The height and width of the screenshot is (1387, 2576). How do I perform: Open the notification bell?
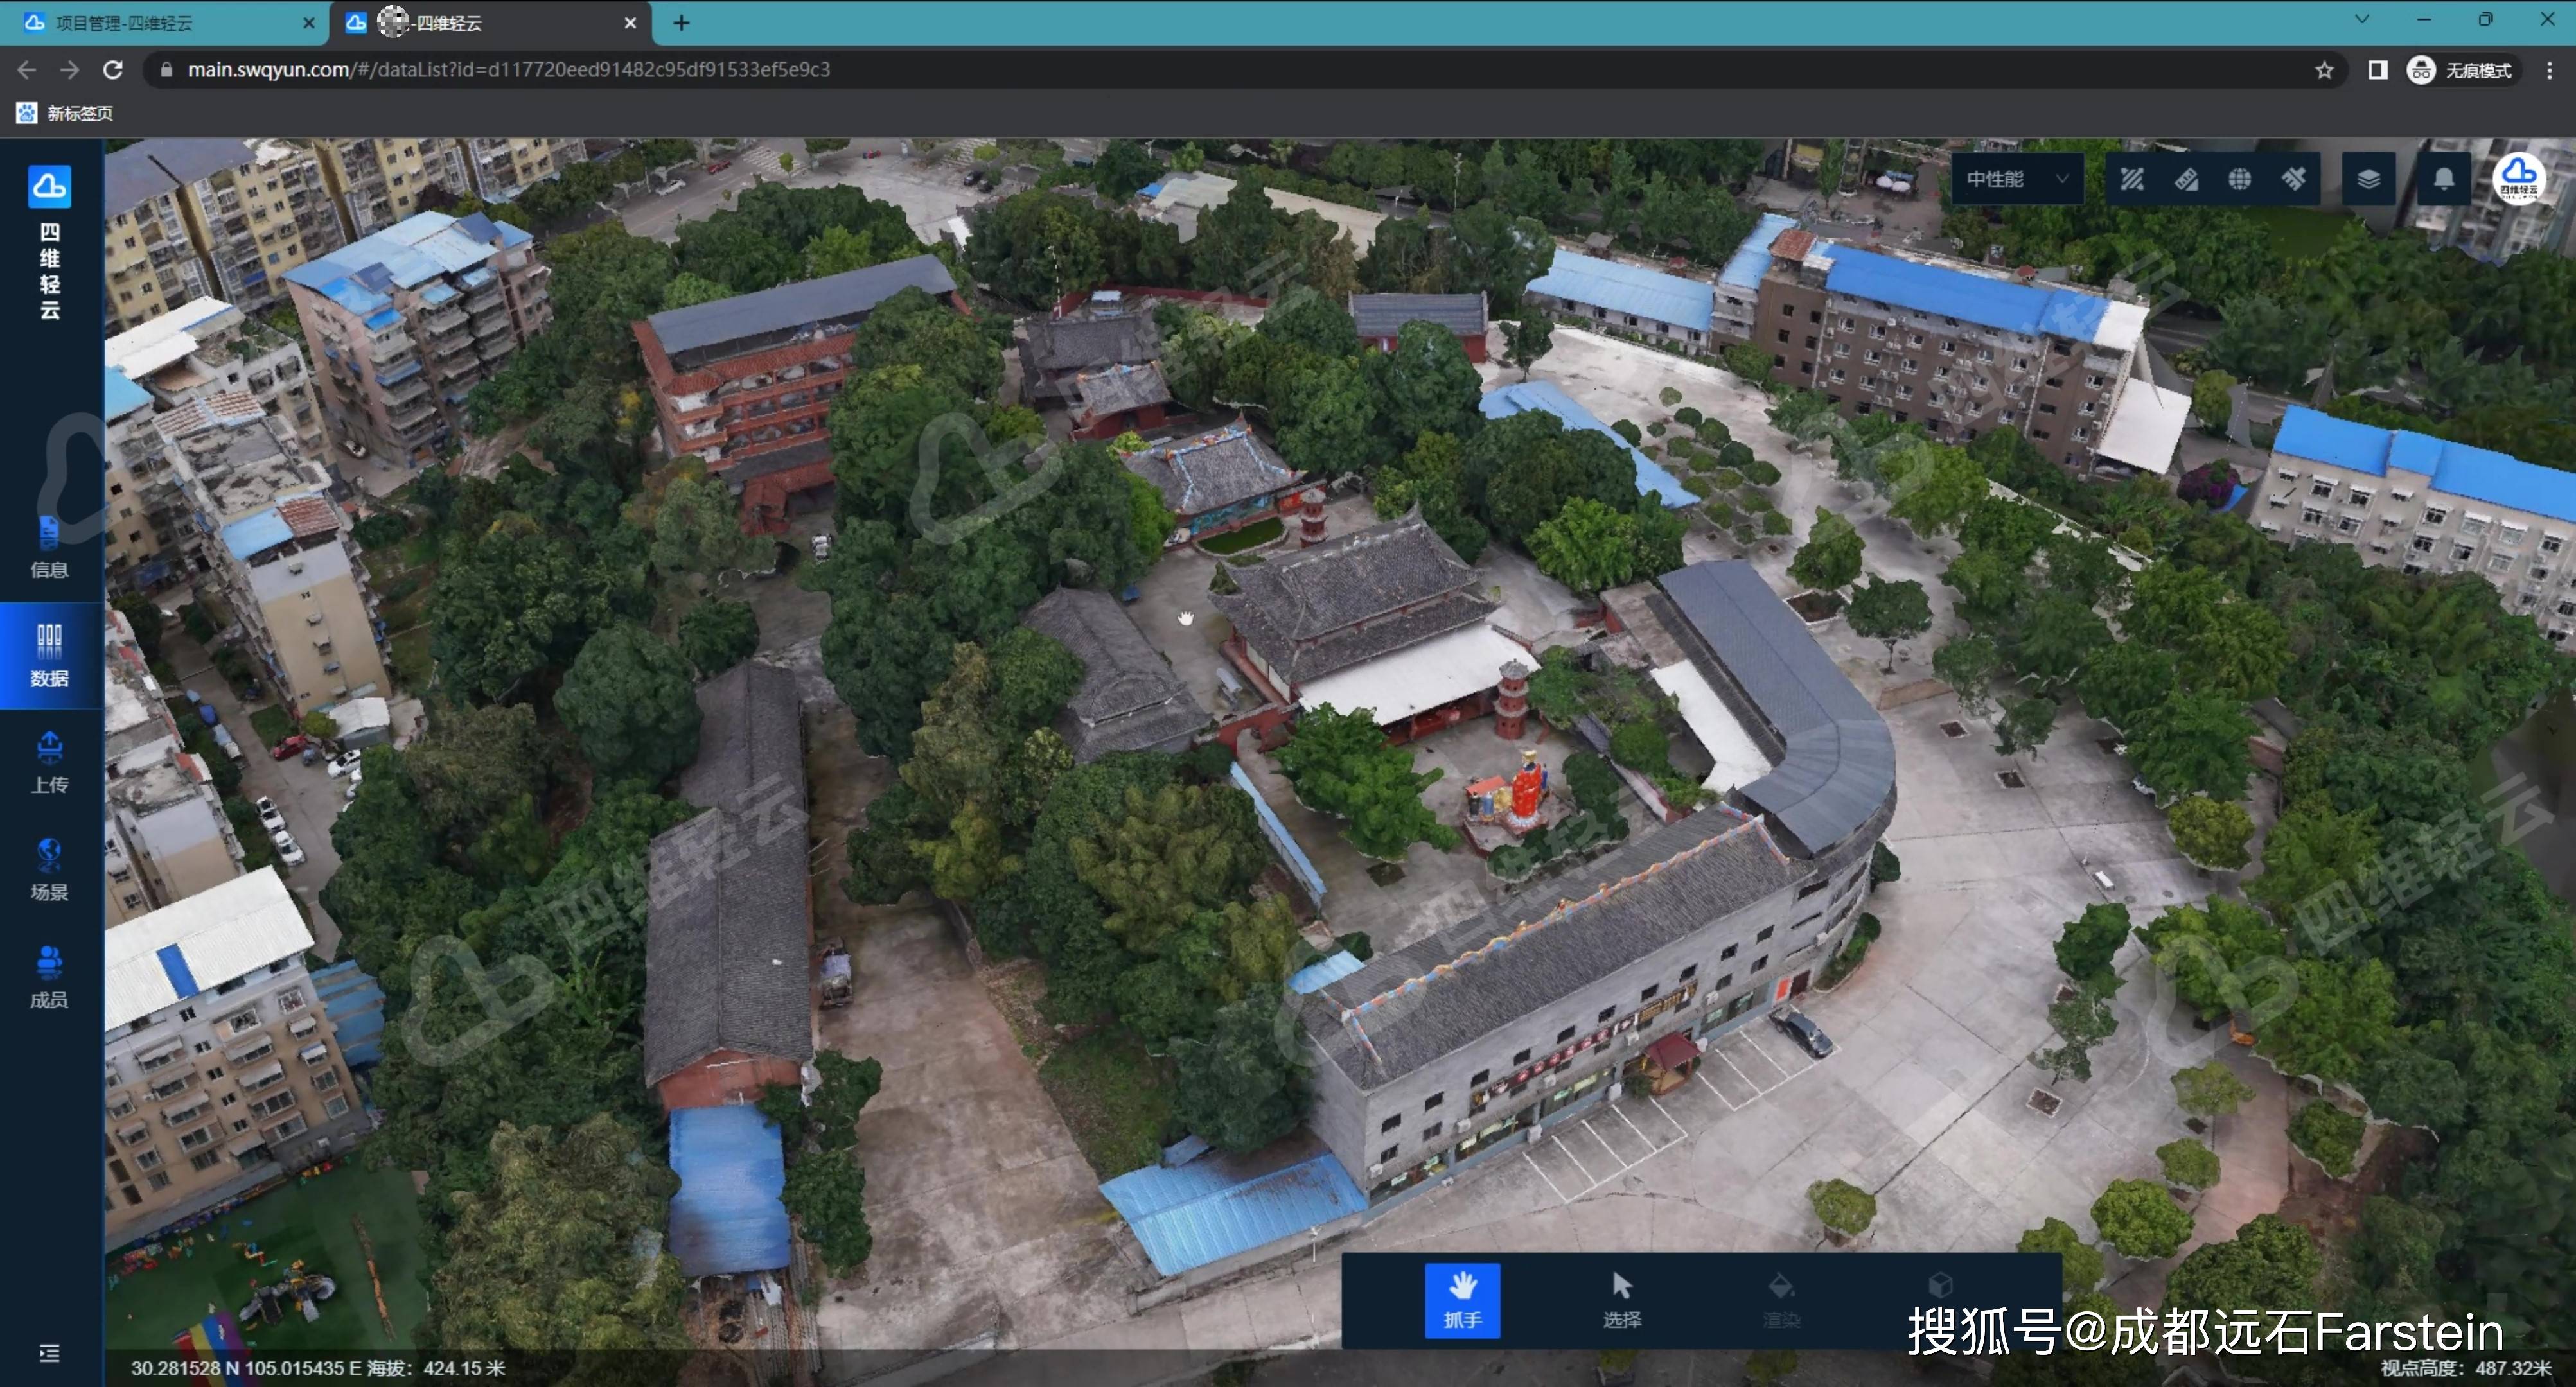pos(2443,179)
